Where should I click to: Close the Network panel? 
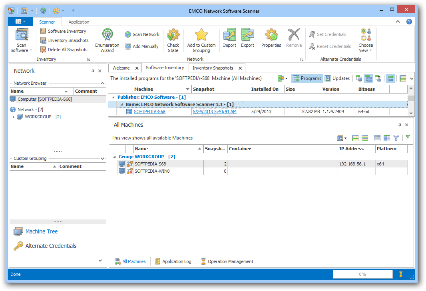click(100, 71)
